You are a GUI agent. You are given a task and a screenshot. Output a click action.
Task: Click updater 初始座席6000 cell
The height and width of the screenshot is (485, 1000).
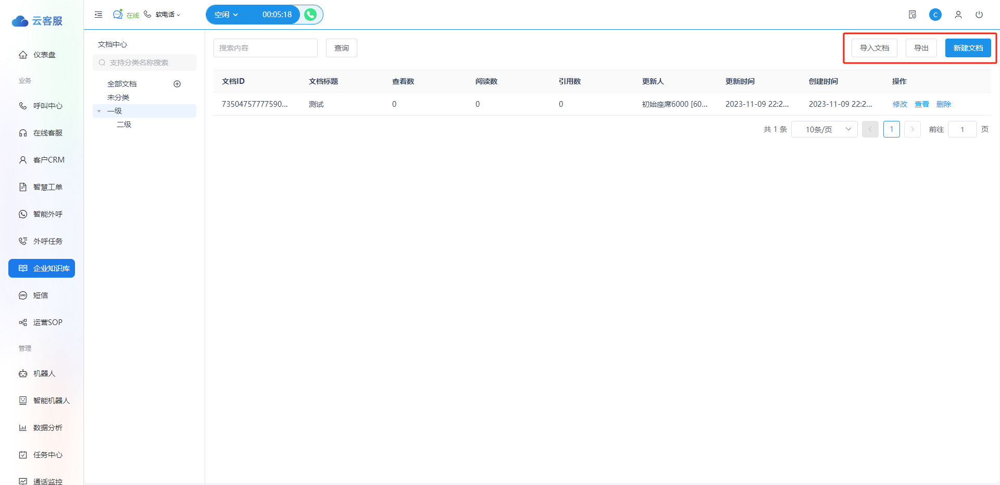pyautogui.click(x=674, y=104)
